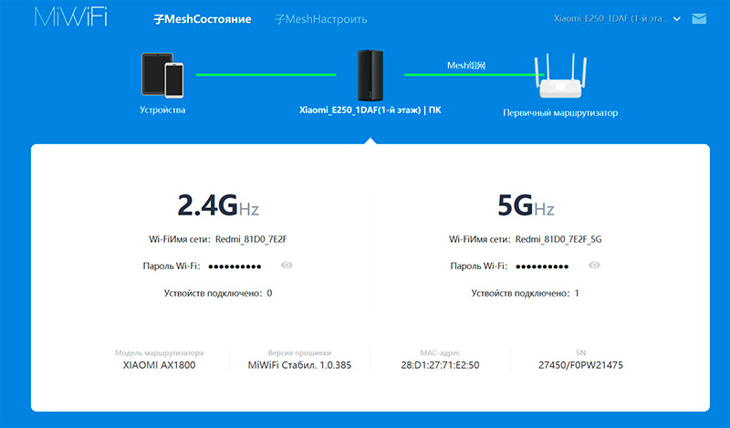This screenshot has height=428, width=730.
Task: Show the 2.4G Wi-Fi password
Action: click(287, 266)
